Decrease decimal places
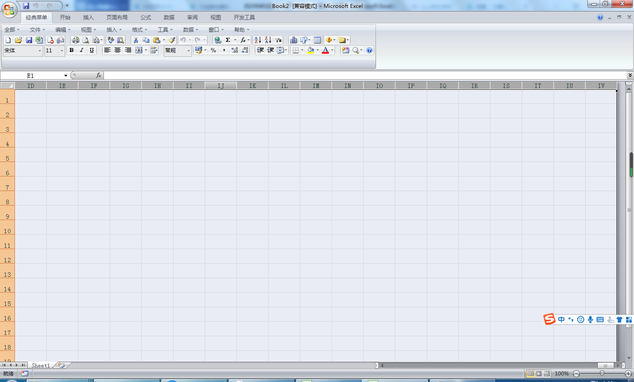Image resolution: width=634 pixels, height=382 pixels. [x=245, y=51]
